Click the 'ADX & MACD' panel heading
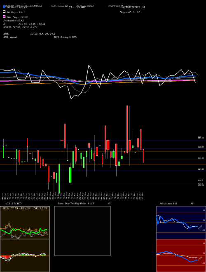Screen dimensions: 206x272 coord(13,204)
